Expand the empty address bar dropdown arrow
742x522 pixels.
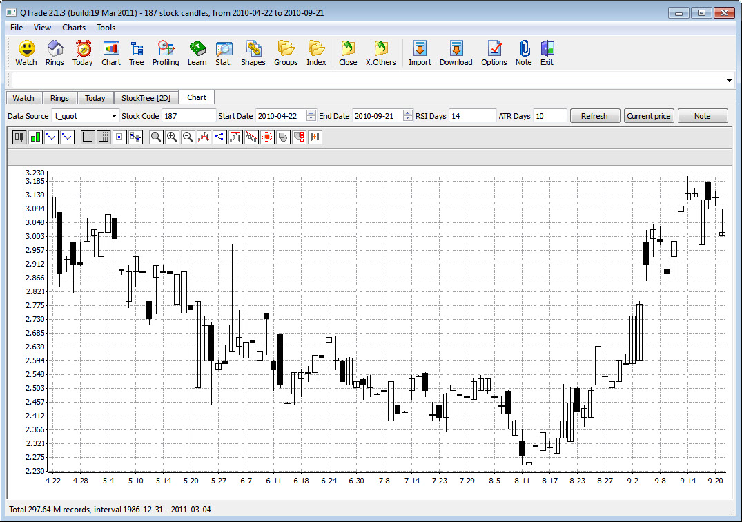(x=729, y=81)
